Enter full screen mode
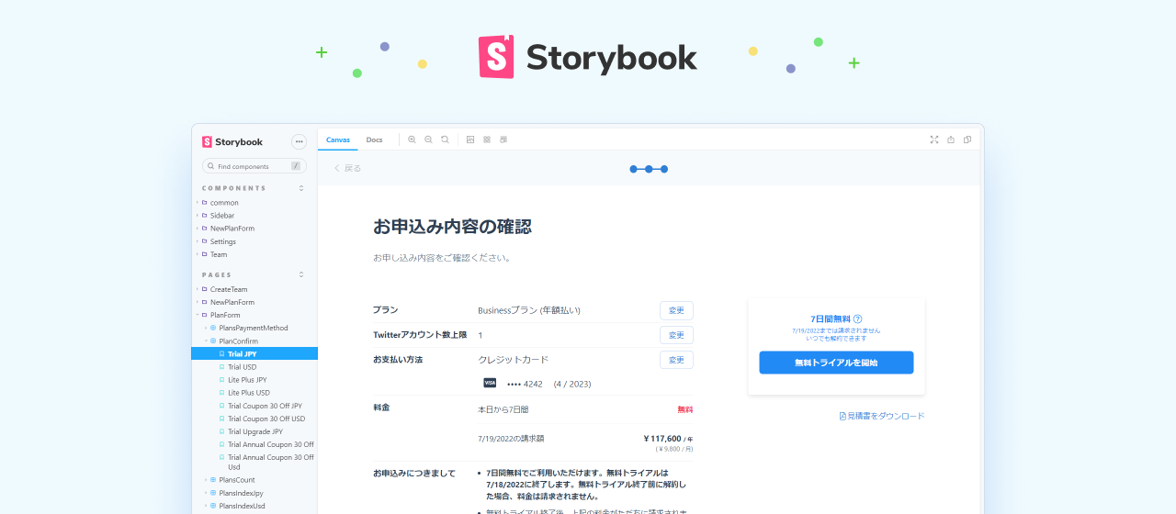Viewport: 1176px width, 514px height. point(934,140)
